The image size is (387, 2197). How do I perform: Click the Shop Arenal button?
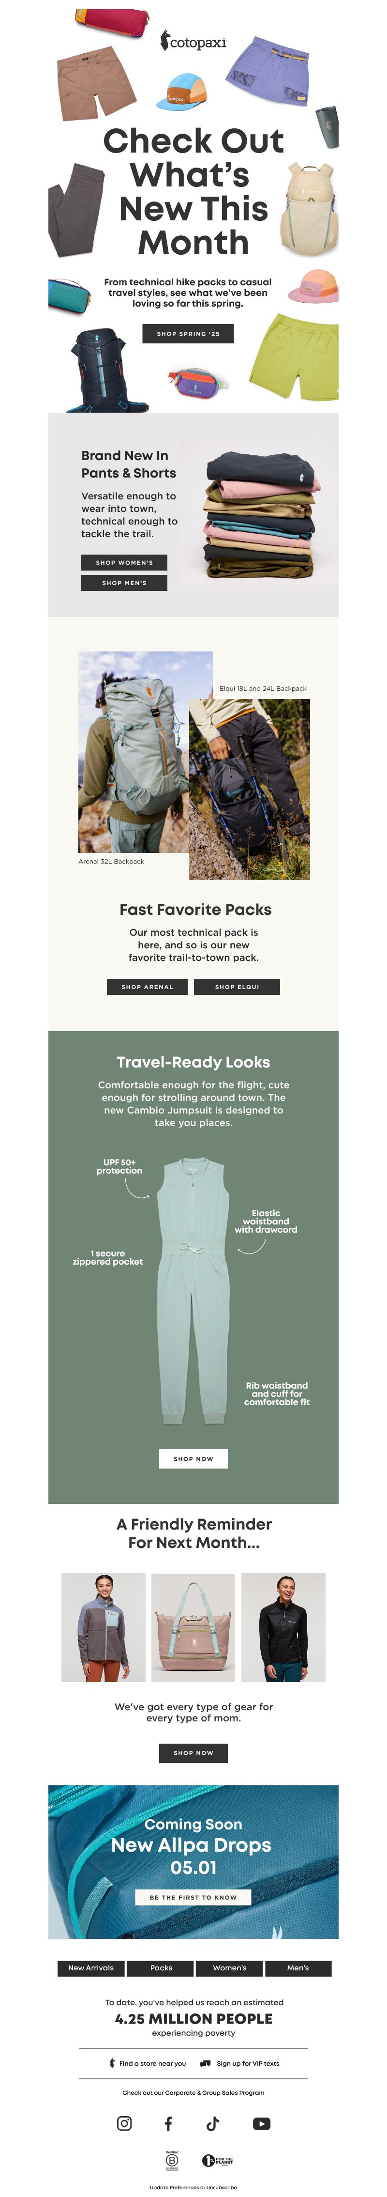(x=148, y=986)
